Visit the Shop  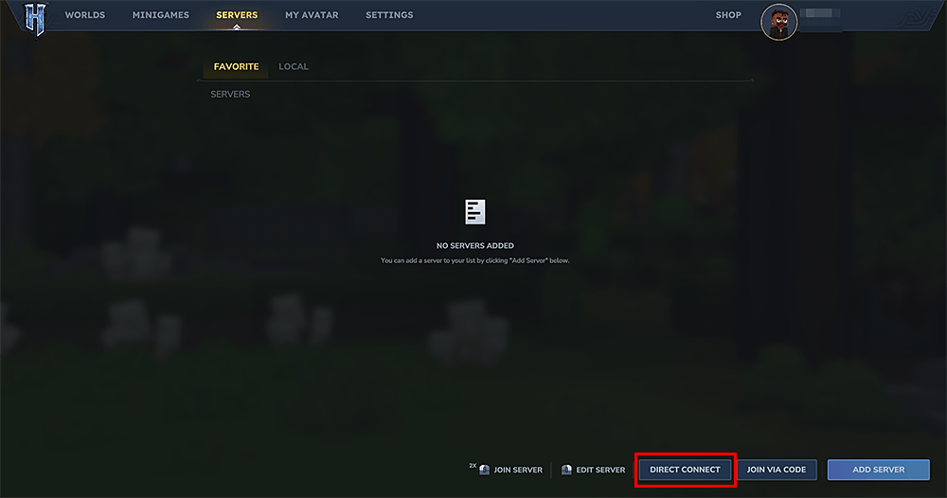click(x=728, y=15)
